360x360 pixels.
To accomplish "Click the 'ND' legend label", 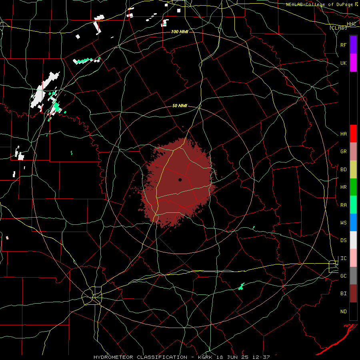I will pyautogui.click(x=344, y=312).
